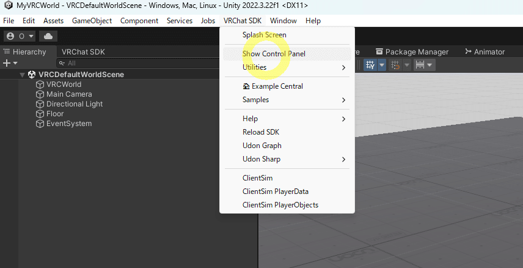
Task: Click the cube icon next to EventSystem
Action: pos(40,124)
